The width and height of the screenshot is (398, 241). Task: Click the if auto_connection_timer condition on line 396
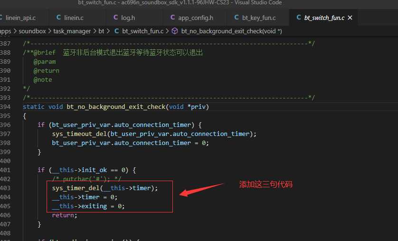pyautogui.click(x=120, y=125)
